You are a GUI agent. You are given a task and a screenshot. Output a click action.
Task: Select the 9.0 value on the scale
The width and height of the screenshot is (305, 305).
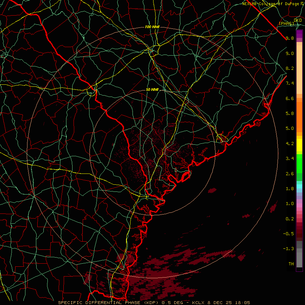coord(290,53)
